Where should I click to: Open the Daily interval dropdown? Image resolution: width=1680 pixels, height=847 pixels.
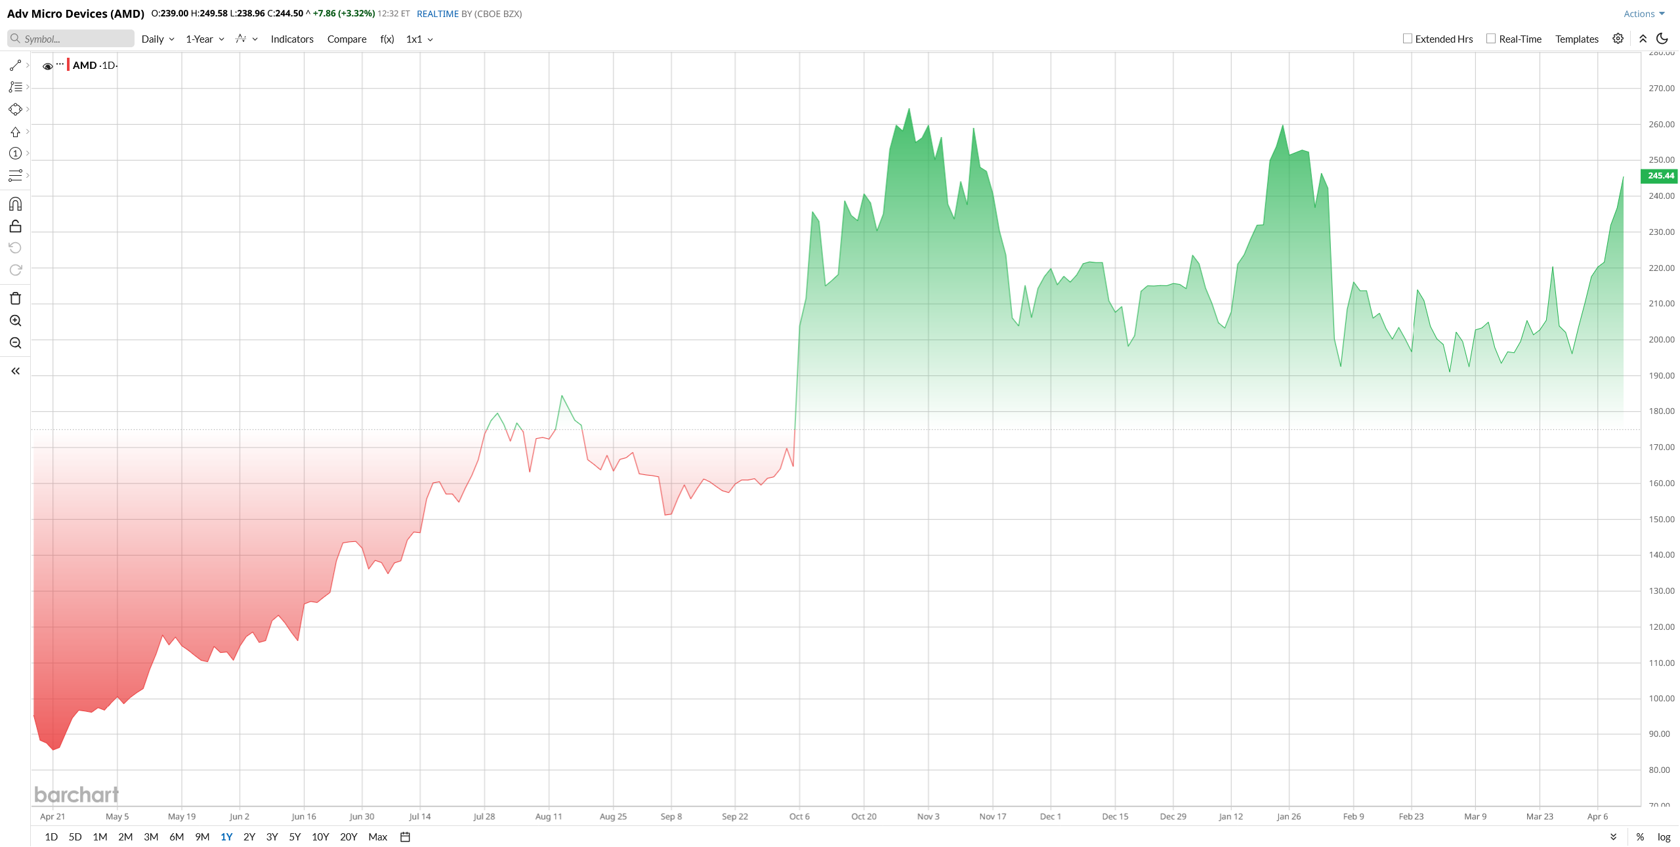coord(157,39)
